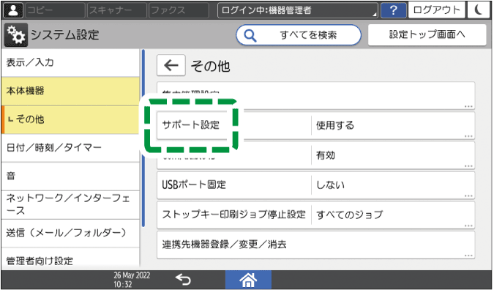Open 管理者向け設定 category
494x290 pixels.
pos(70,259)
